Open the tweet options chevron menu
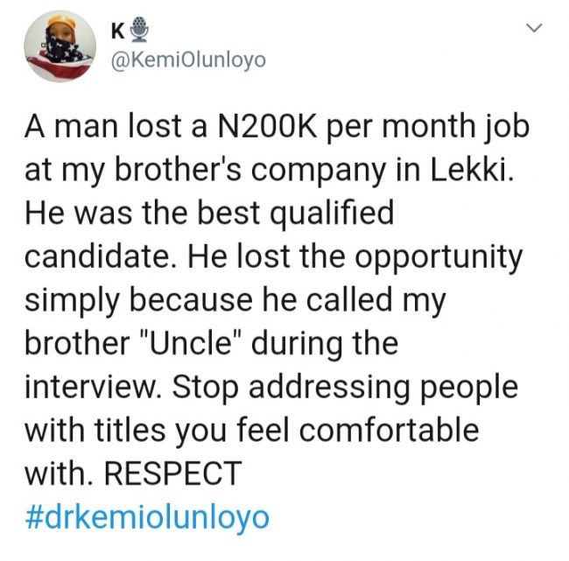Viewport: 569px width, 561px height. pyautogui.click(x=535, y=31)
